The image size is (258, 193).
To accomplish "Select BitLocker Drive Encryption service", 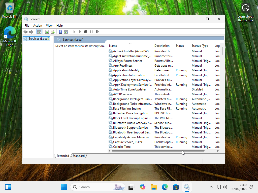I will coord(164,113).
